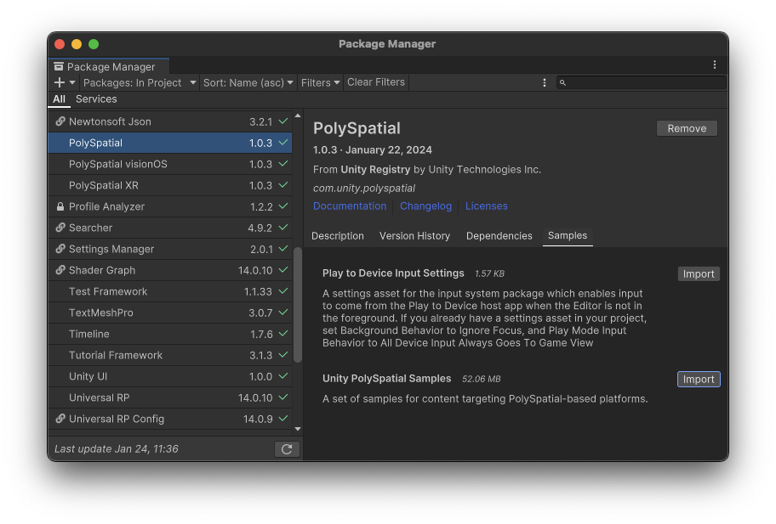
Task: Remove the PolySpatial package
Action: (686, 128)
